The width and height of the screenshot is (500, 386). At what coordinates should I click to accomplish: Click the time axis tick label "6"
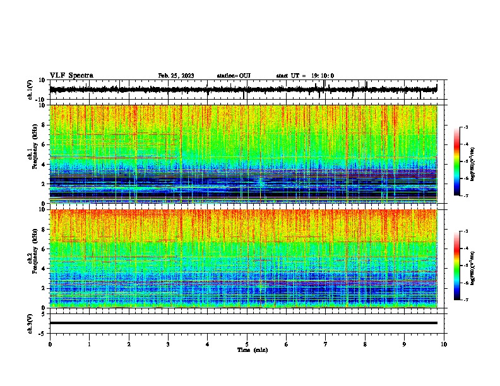[287, 344]
